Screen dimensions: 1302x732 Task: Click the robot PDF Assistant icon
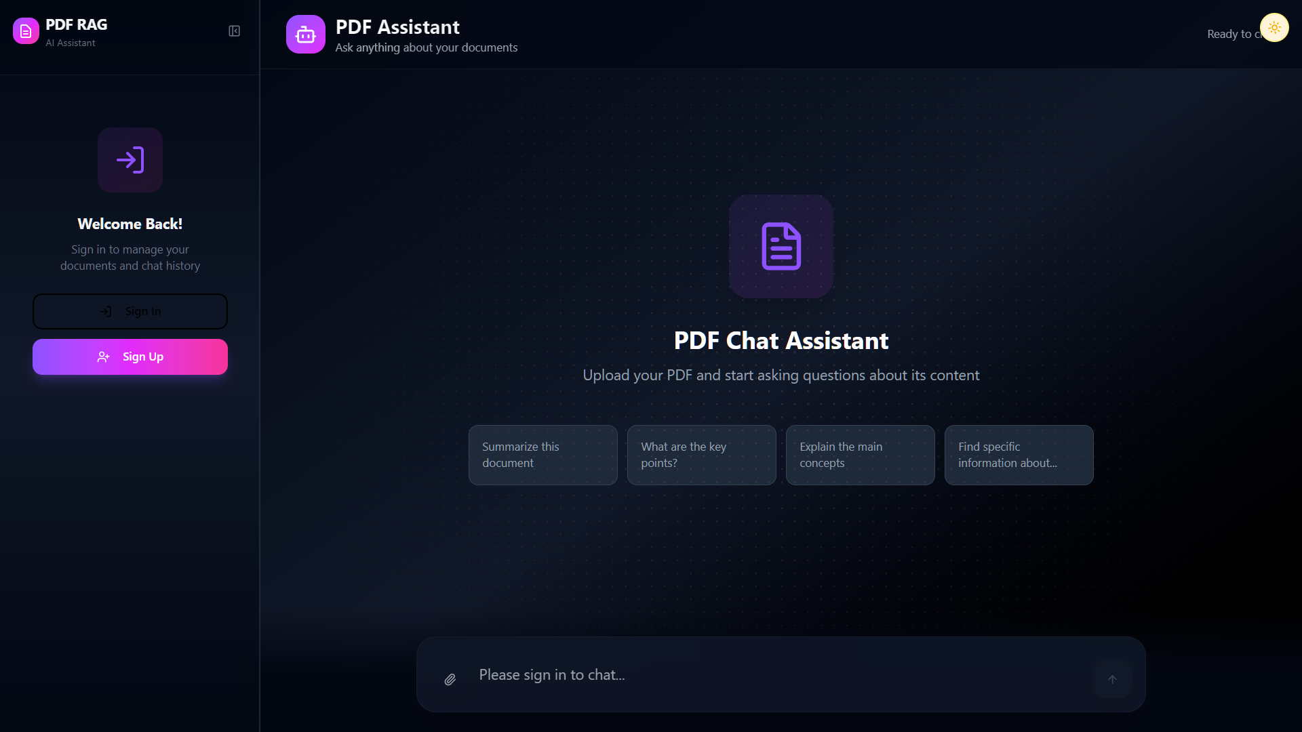305,35
